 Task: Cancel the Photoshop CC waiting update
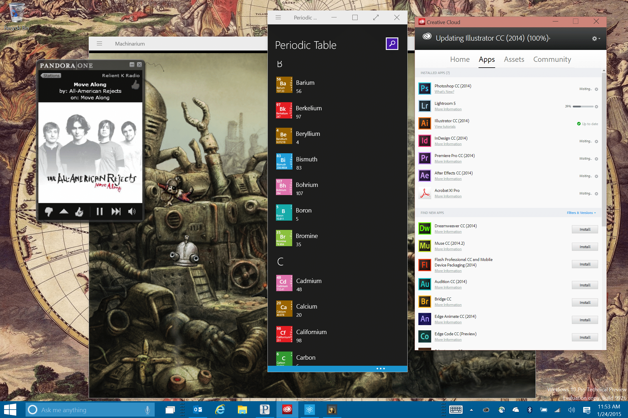coord(596,89)
